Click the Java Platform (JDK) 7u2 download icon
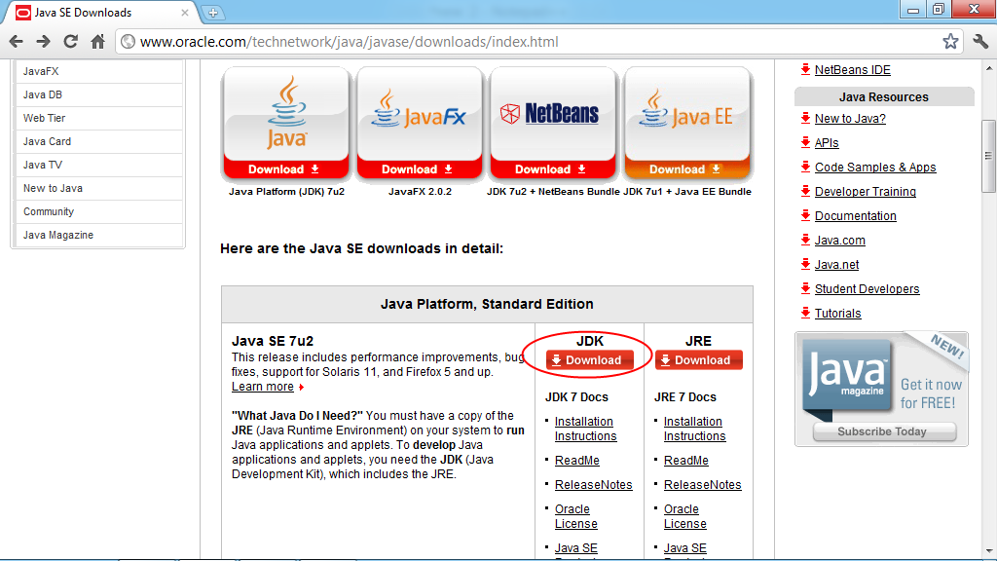Image resolution: width=997 pixels, height=561 pixels. 285,123
